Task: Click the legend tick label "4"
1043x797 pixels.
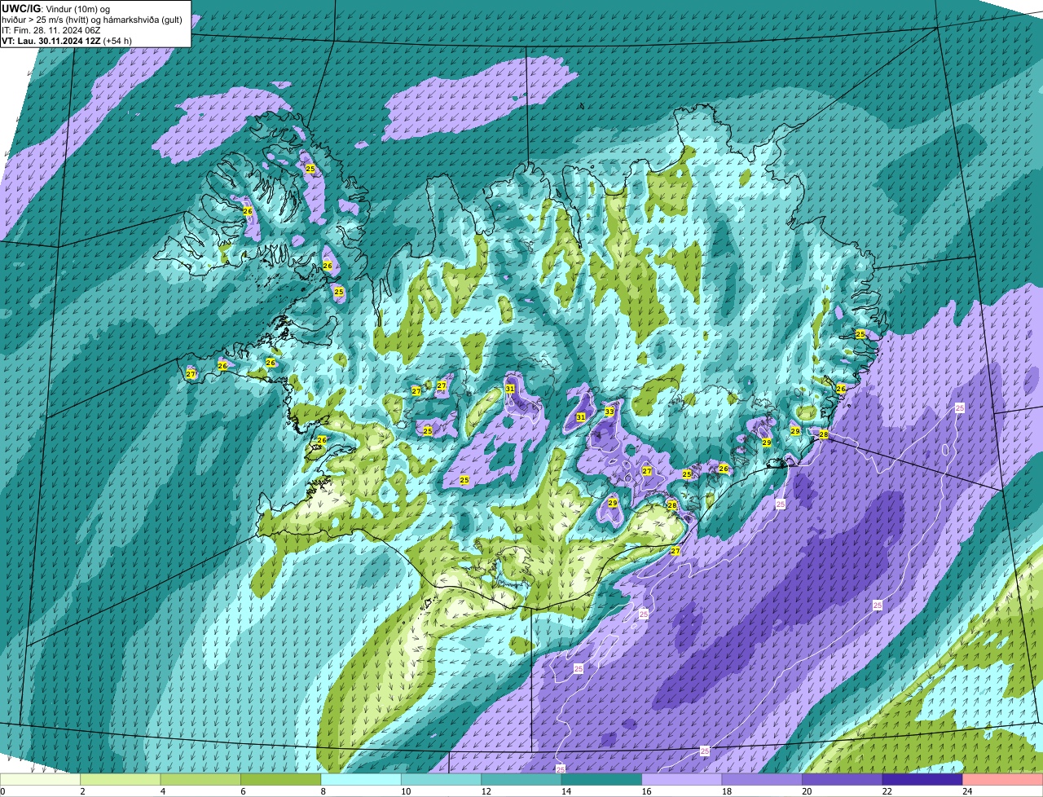Action: tap(162, 791)
